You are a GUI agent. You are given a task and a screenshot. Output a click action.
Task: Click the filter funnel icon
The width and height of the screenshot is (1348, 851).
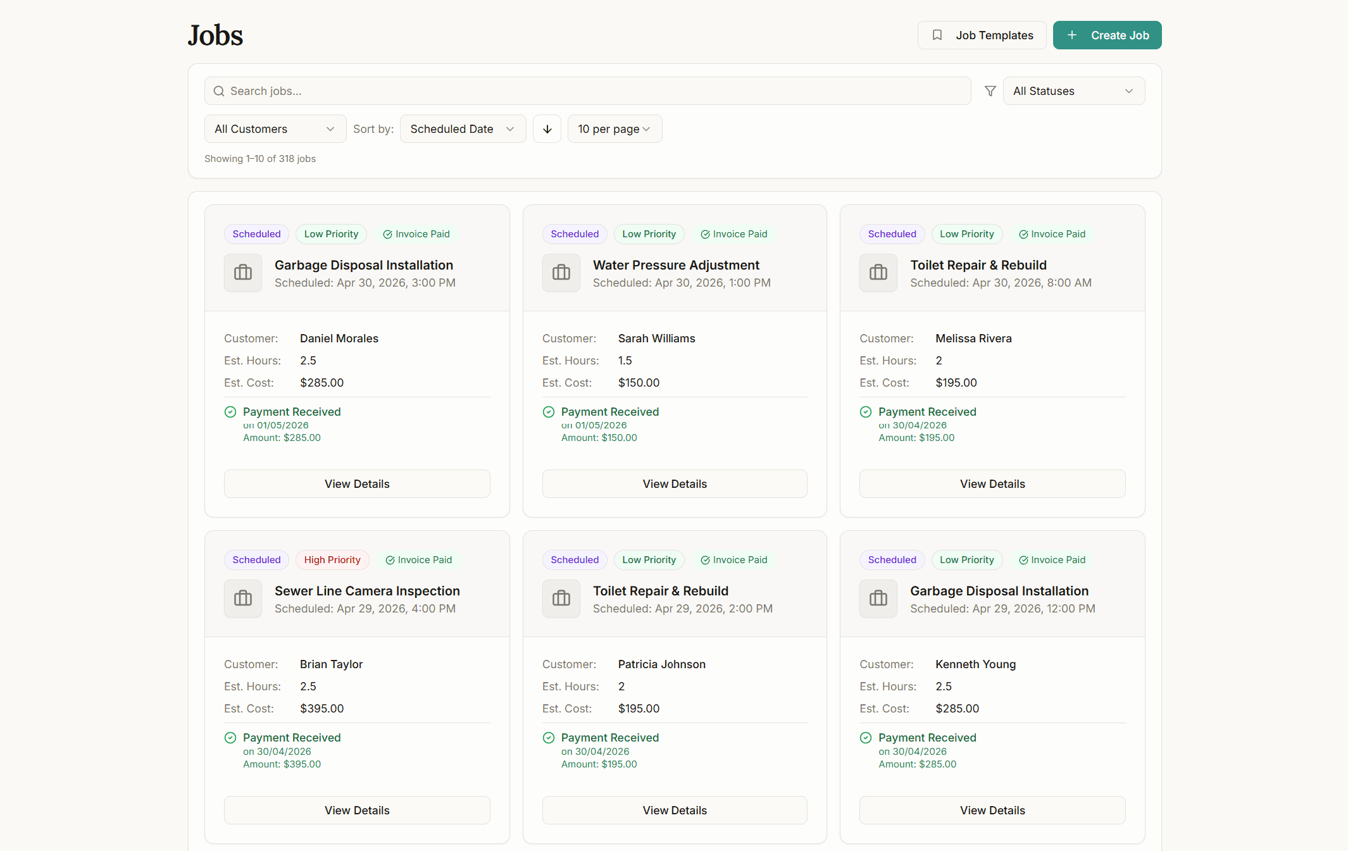click(x=990, y=91)
